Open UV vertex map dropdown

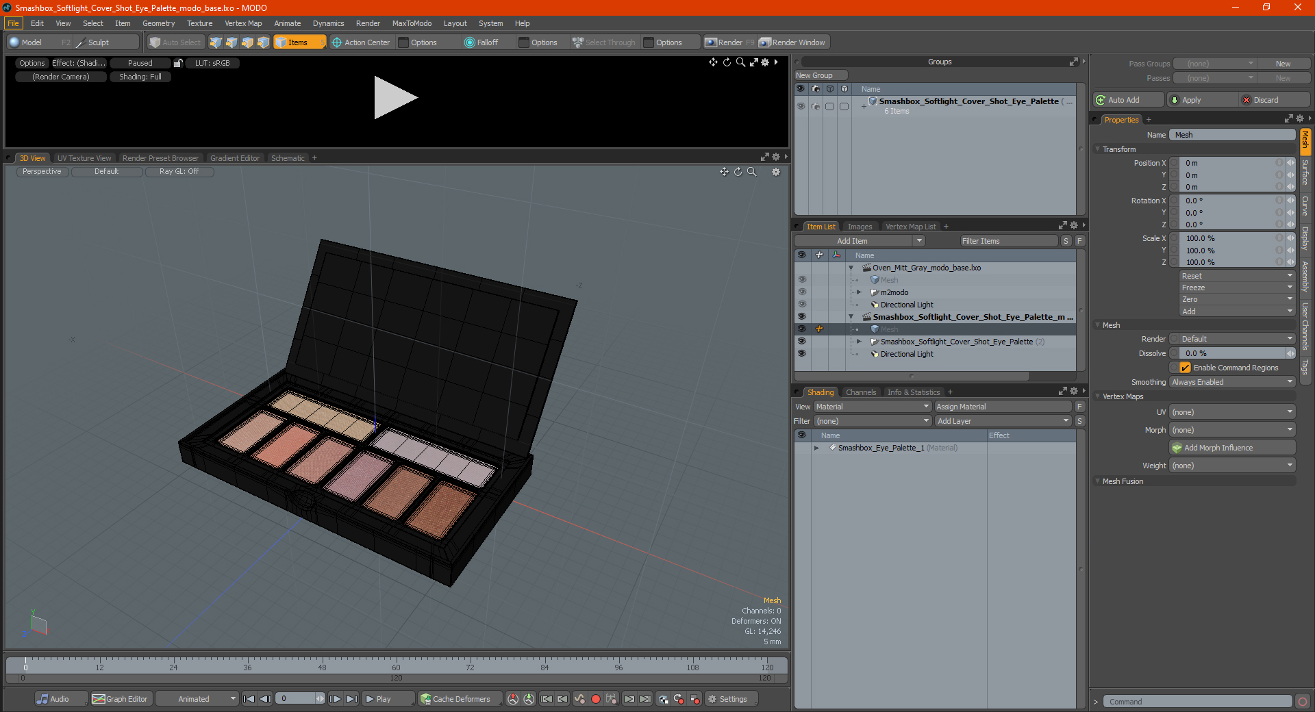pyautogui.click(x=1232, y=412)
